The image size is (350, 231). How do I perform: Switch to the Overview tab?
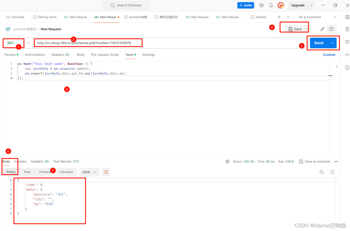pos(15,17)
